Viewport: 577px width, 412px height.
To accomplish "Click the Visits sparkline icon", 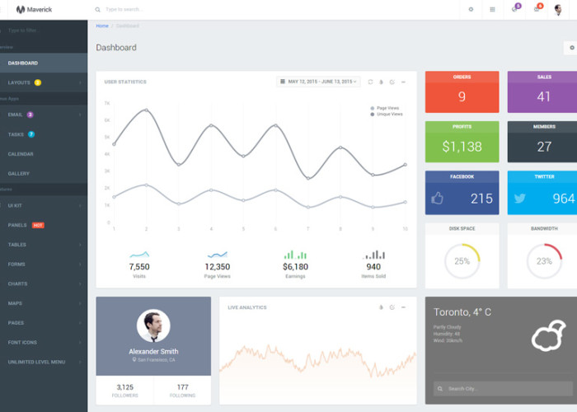I will point(139,254).
